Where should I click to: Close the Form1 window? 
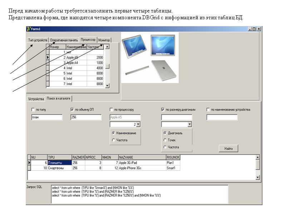pos(258,29)
